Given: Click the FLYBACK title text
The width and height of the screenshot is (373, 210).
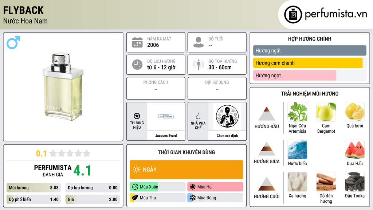Looking at the screenshot, I should pos(23,11).
